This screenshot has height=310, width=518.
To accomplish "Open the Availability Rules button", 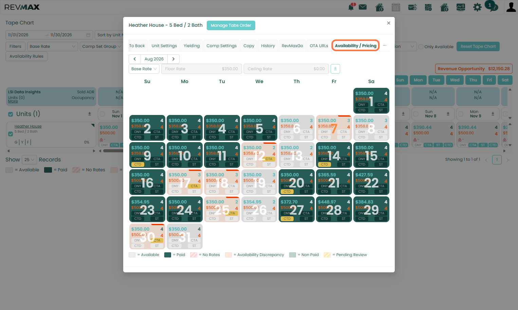I will pyautogui.click(x=26, y=56).
